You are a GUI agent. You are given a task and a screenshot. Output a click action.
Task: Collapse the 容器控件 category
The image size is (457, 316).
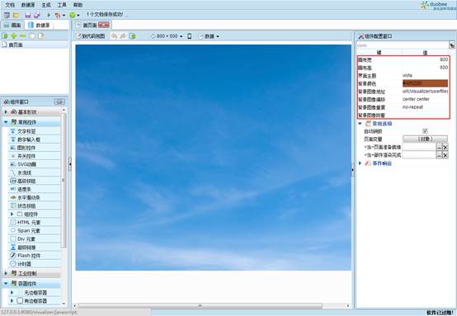coord(6,283)
